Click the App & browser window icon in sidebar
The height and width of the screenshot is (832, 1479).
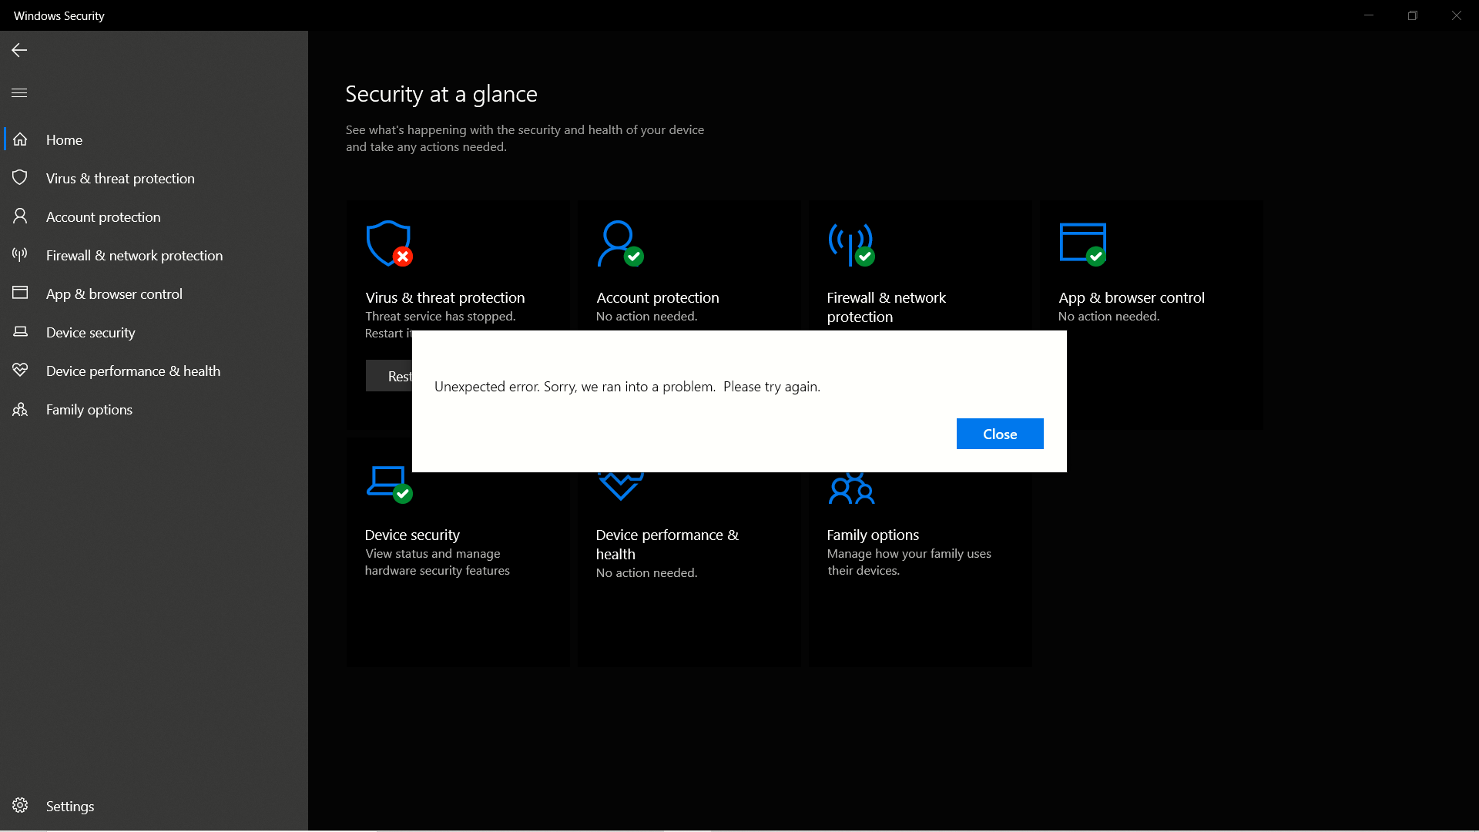point(20,293)
